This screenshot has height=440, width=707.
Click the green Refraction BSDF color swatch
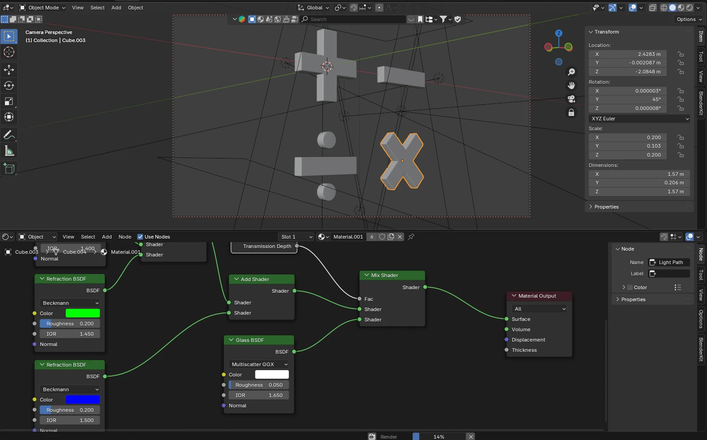click(x=83, y=313)
